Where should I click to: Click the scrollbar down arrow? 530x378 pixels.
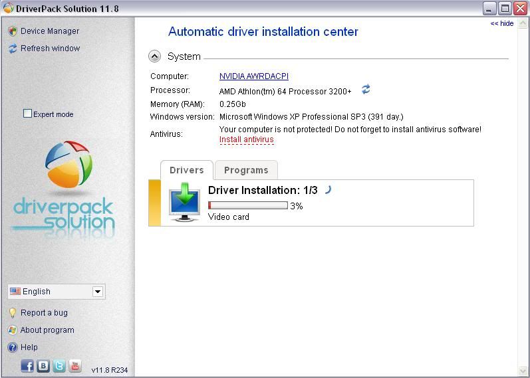click(x=523, y=371)
